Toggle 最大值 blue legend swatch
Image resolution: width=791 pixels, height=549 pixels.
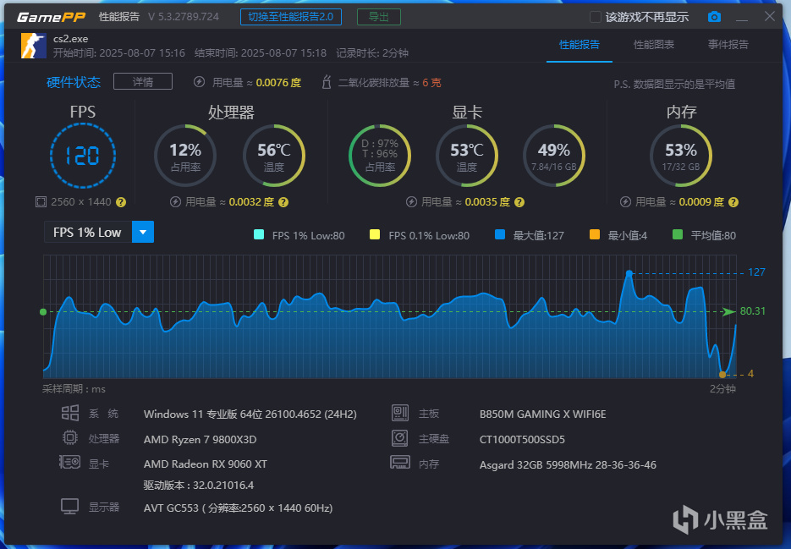tap(500, 234)
